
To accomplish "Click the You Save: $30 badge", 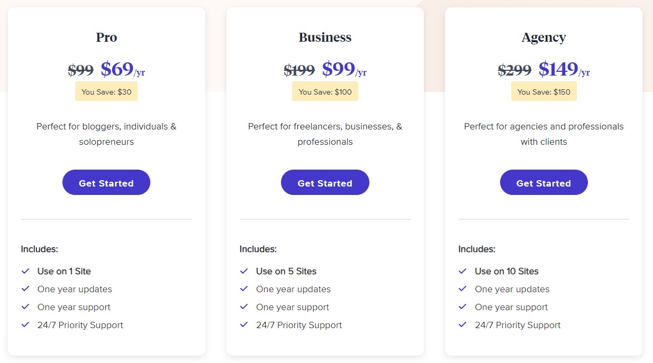I will pos(106,92).
